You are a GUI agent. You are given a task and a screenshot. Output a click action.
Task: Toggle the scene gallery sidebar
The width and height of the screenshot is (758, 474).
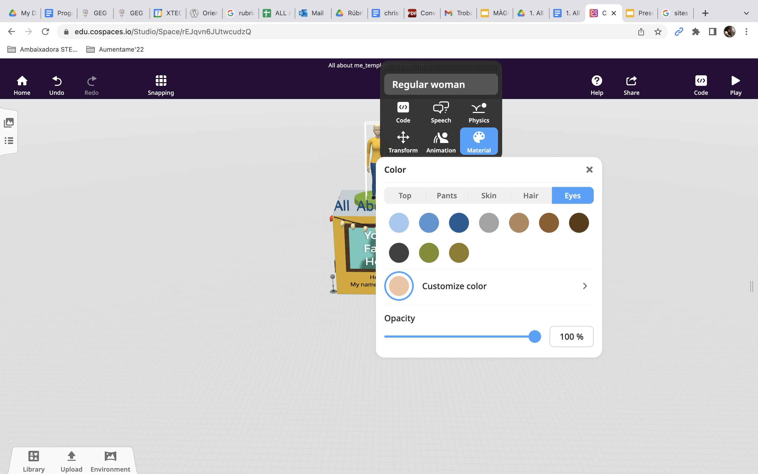point(8,122)
